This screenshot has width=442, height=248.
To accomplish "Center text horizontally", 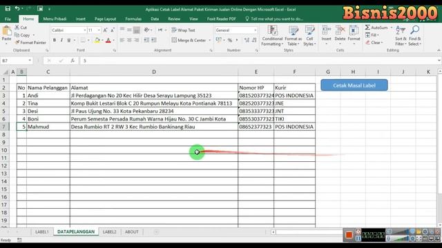I will 129,40.
